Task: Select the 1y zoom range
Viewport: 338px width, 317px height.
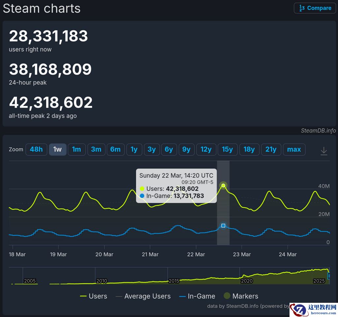Action: [134, 149]
